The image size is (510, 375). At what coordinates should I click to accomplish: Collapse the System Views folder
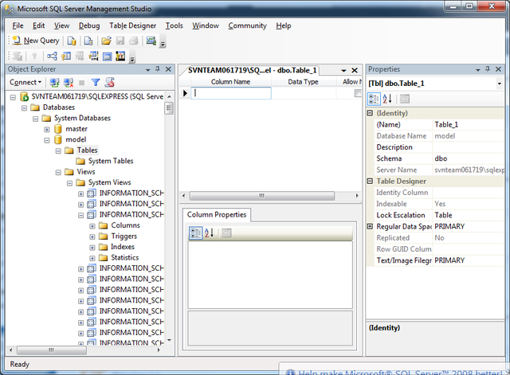pos(69,183)
